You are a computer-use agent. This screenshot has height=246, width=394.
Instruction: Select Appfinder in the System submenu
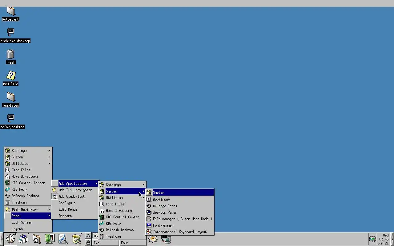pos(180,200)
